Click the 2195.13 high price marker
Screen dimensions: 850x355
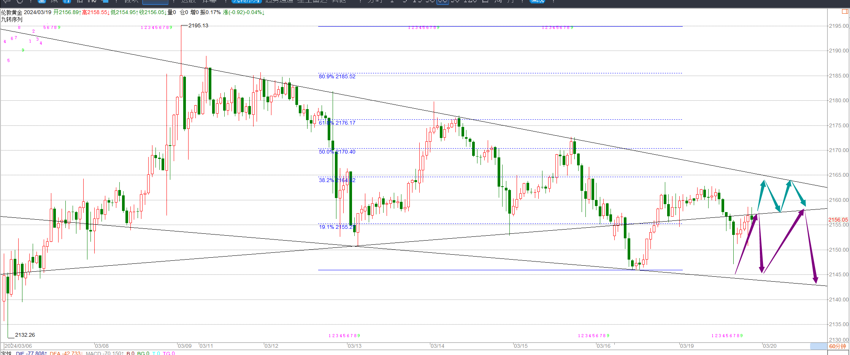tap(198, 25)
